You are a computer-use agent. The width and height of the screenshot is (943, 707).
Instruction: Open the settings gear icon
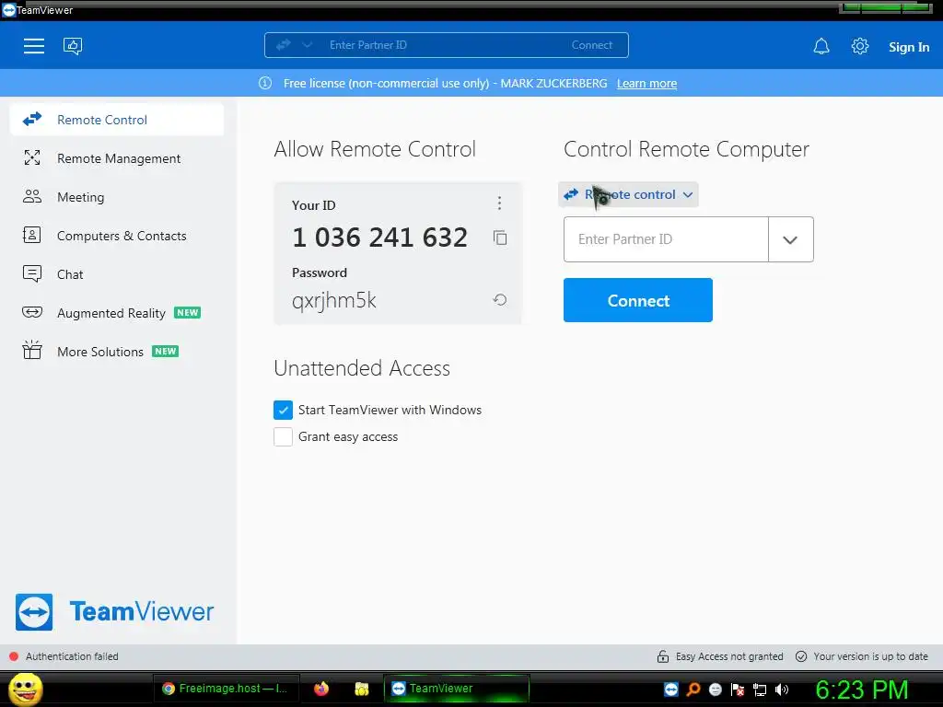pos(860,46)
